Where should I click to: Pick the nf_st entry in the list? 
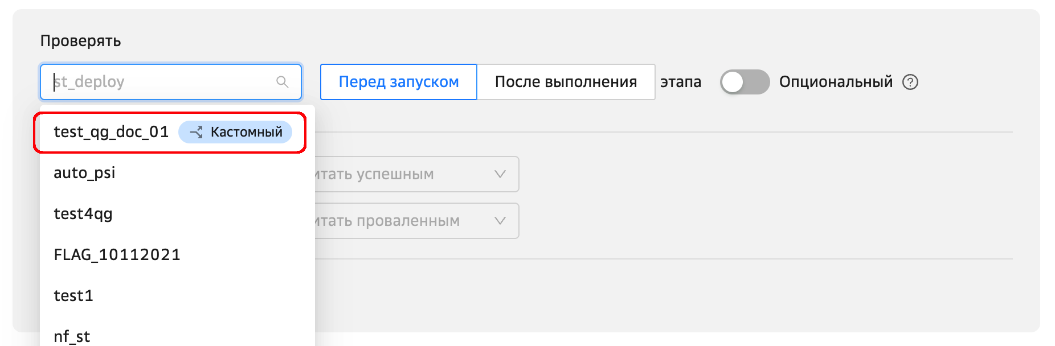[72, 336]
